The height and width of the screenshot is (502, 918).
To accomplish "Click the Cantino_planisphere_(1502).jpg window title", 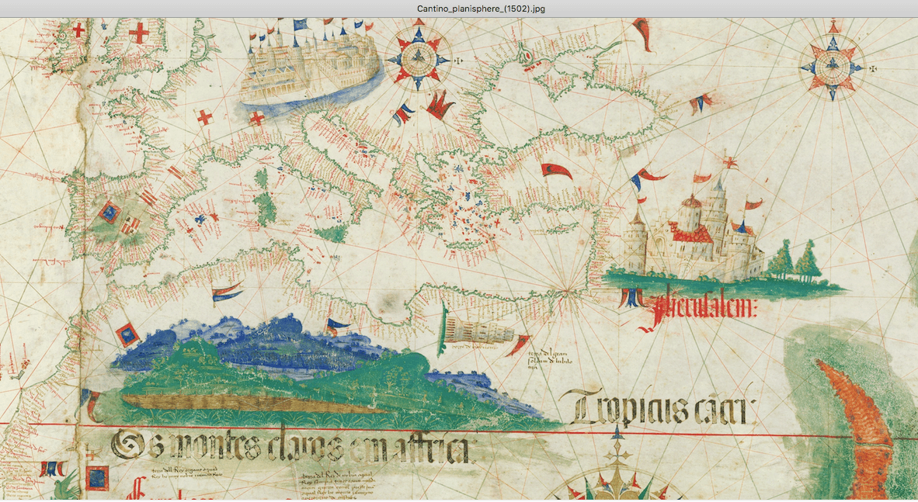I will (481, 9).
